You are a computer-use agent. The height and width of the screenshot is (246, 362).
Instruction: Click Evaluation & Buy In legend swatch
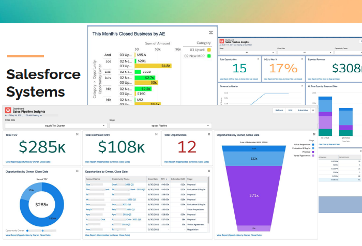pos(313,148)
